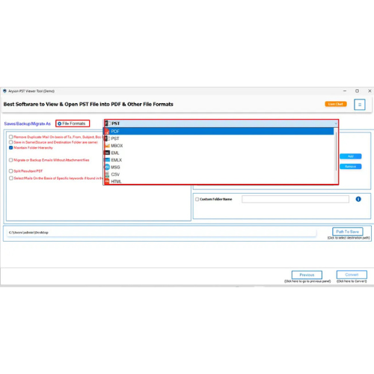The height and width of the screenshot is (374, 374).
Task: Open the hamburger menu button at top right
Action: (x=360, y=105)
